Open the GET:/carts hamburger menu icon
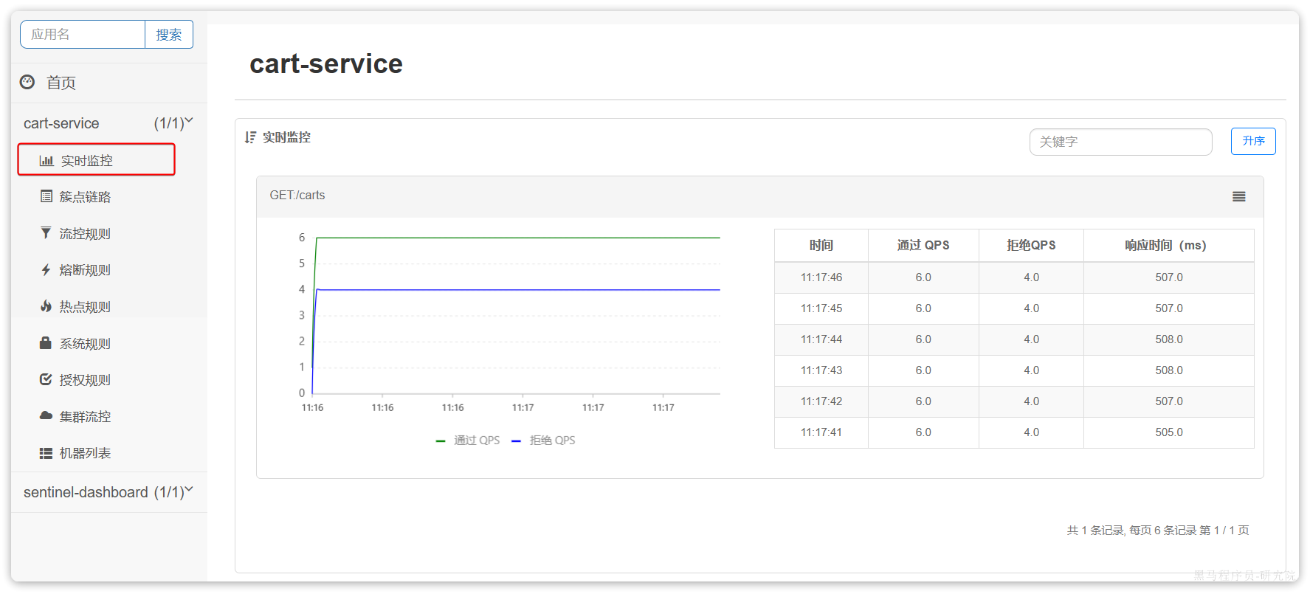The width and height of the screenshot is (1310, 594). tap(1239, 196)
